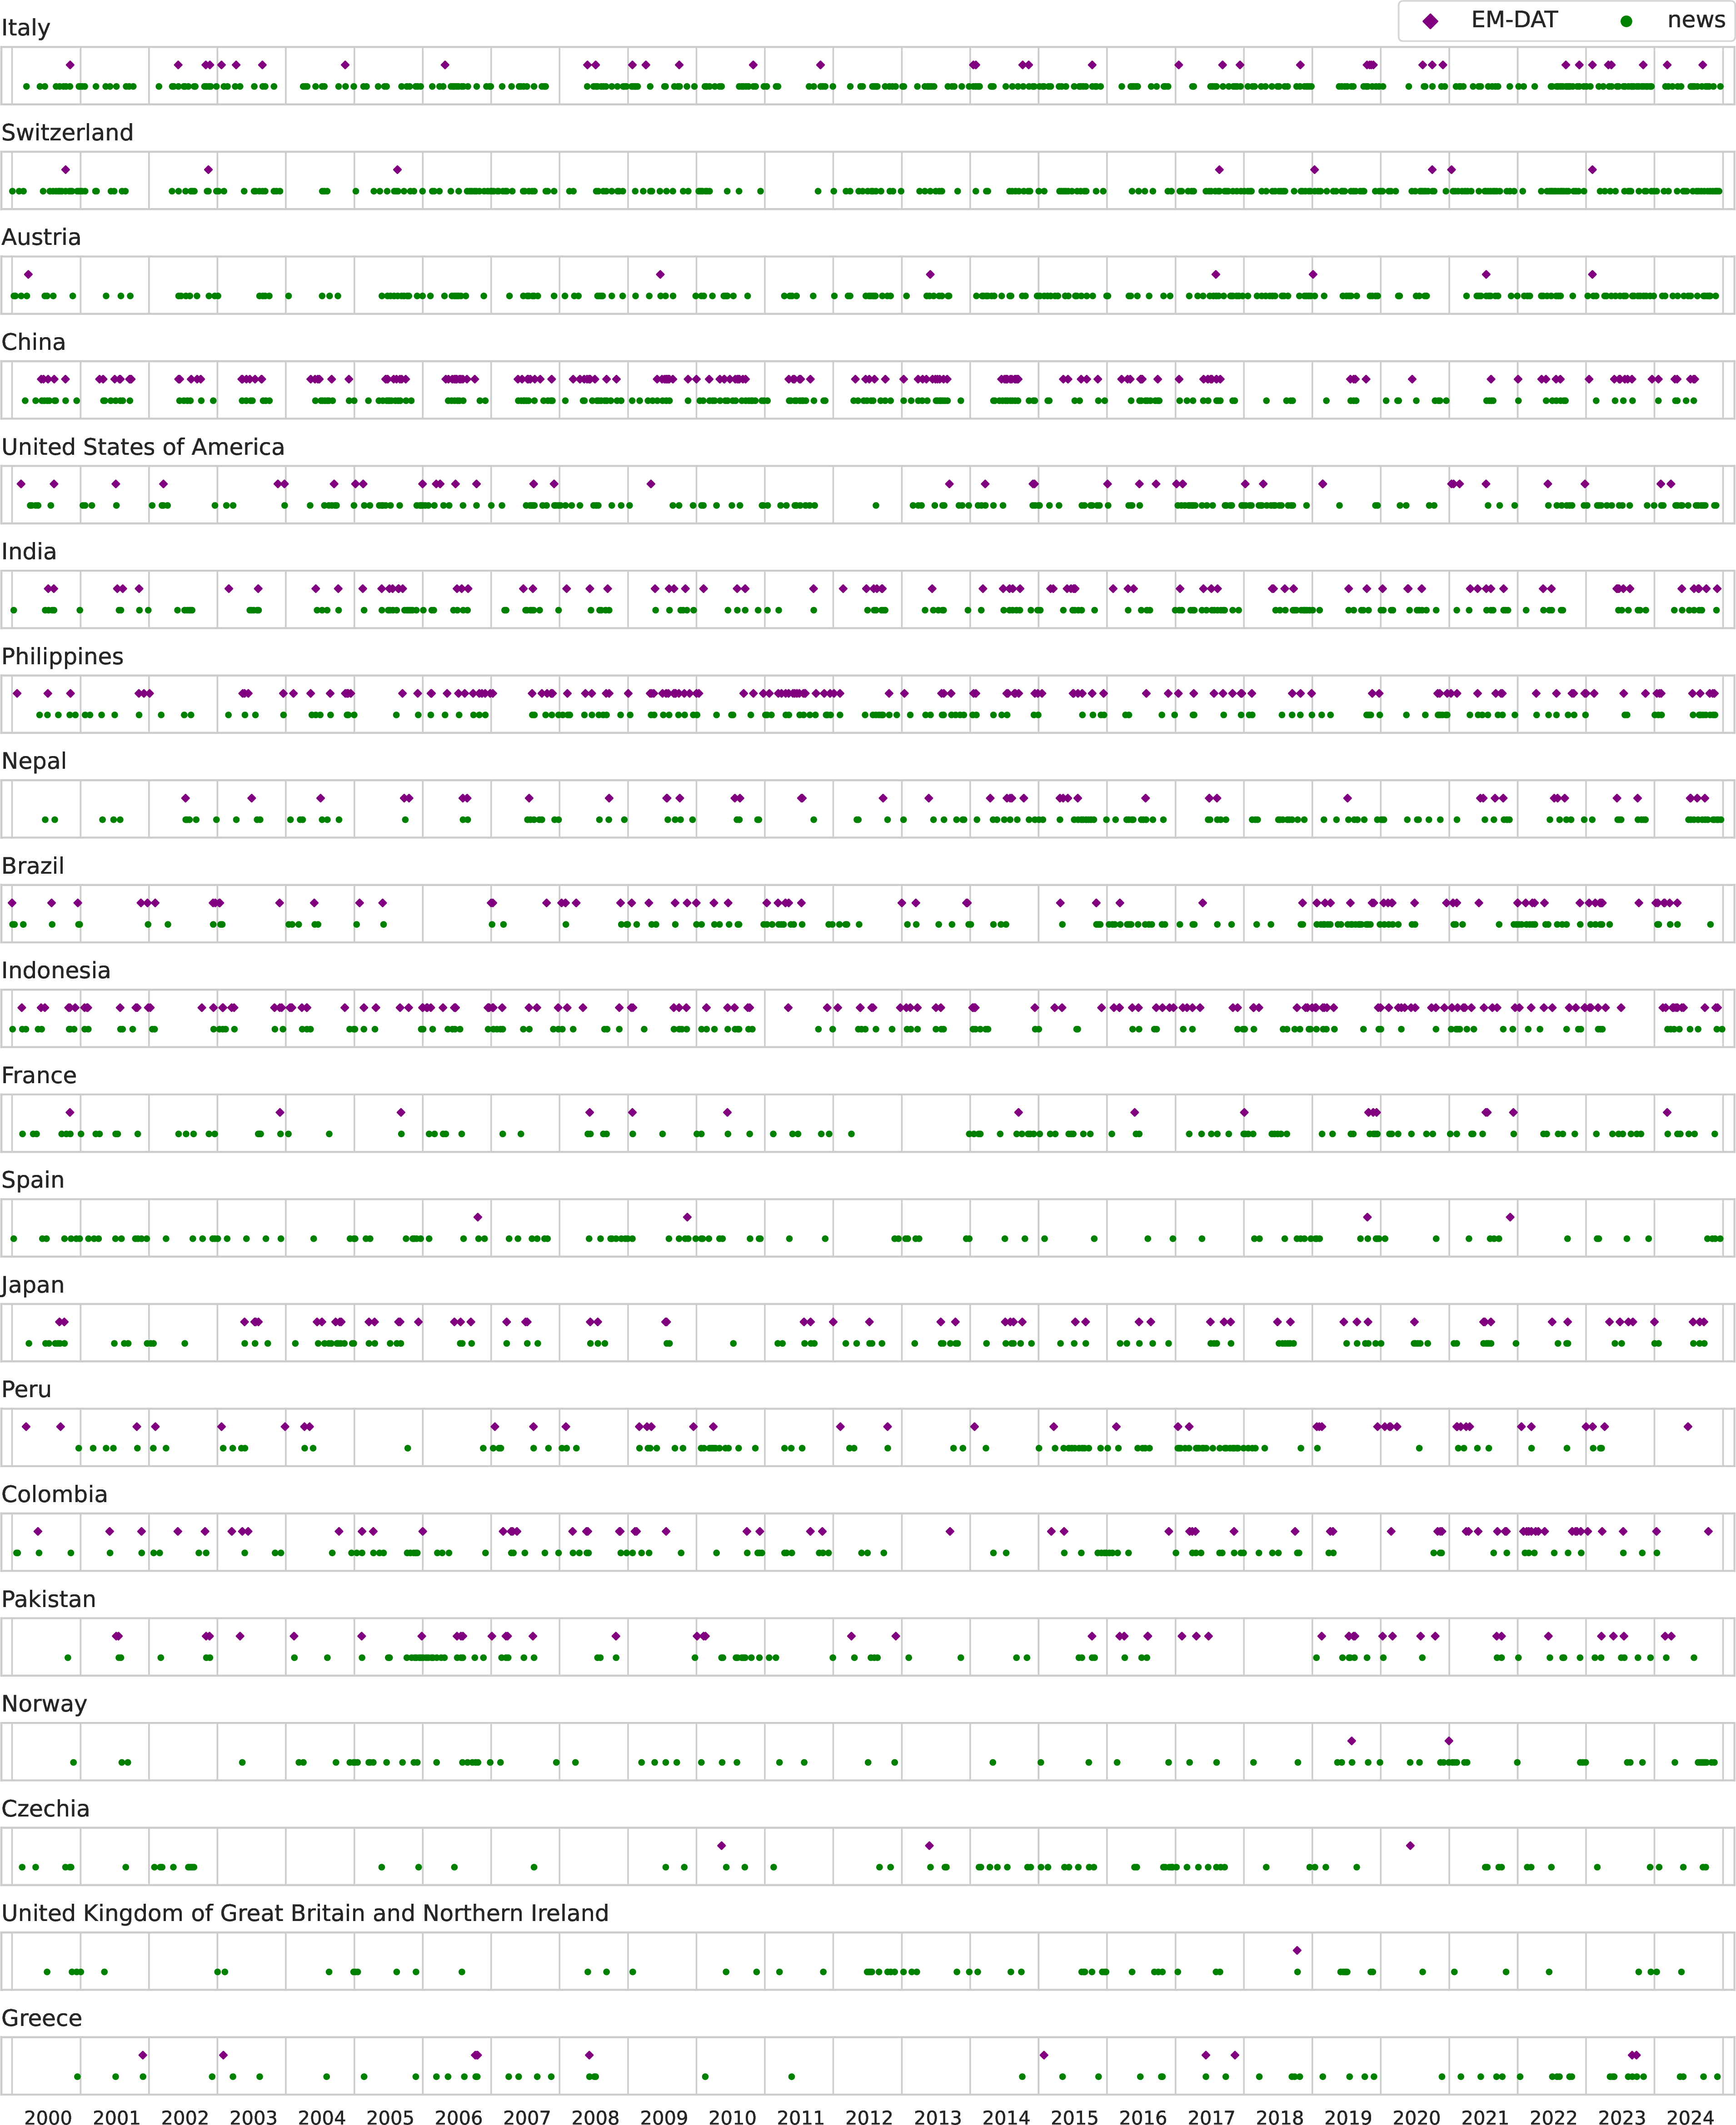The height and width of the screenshot is (2125, 1736).
Task: Click the 2000 x-axis tick label
Action: [48, 2117]
